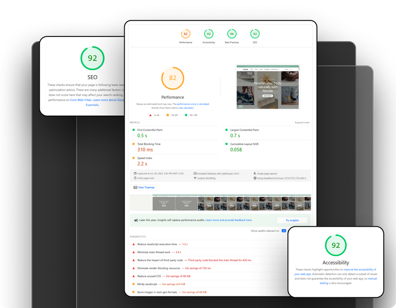Click the green circle 90-100 legend item
Image resolution: width=396 pixels, height=308 pixels.
coord(191,115)
